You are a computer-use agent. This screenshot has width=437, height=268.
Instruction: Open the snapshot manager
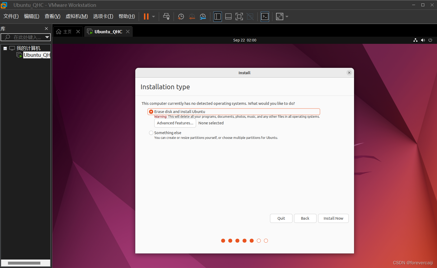tap(203, 17)
